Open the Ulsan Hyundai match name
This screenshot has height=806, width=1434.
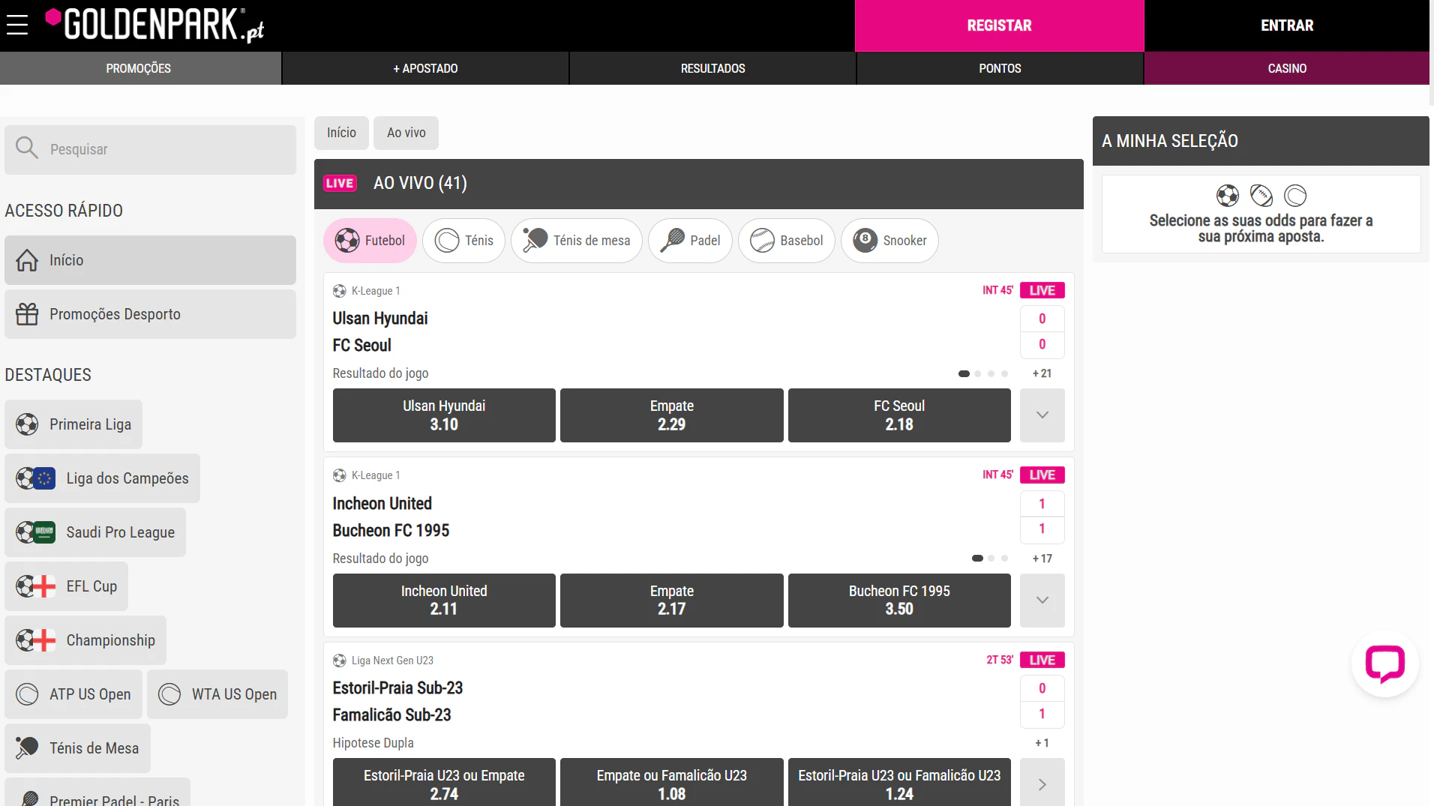(380, 319)
